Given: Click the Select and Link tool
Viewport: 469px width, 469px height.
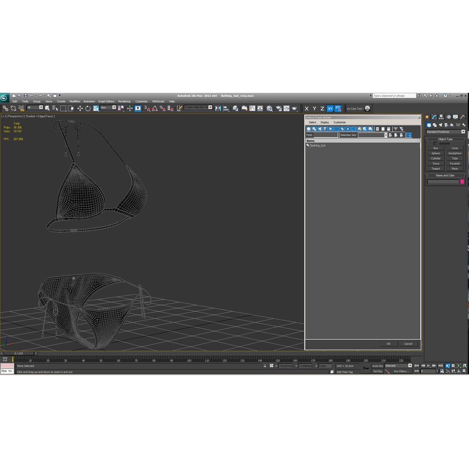Looking at the screenshot, I should [x=5, y=108].
